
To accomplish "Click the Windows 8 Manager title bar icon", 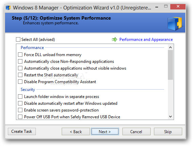I will coord(8,8).
